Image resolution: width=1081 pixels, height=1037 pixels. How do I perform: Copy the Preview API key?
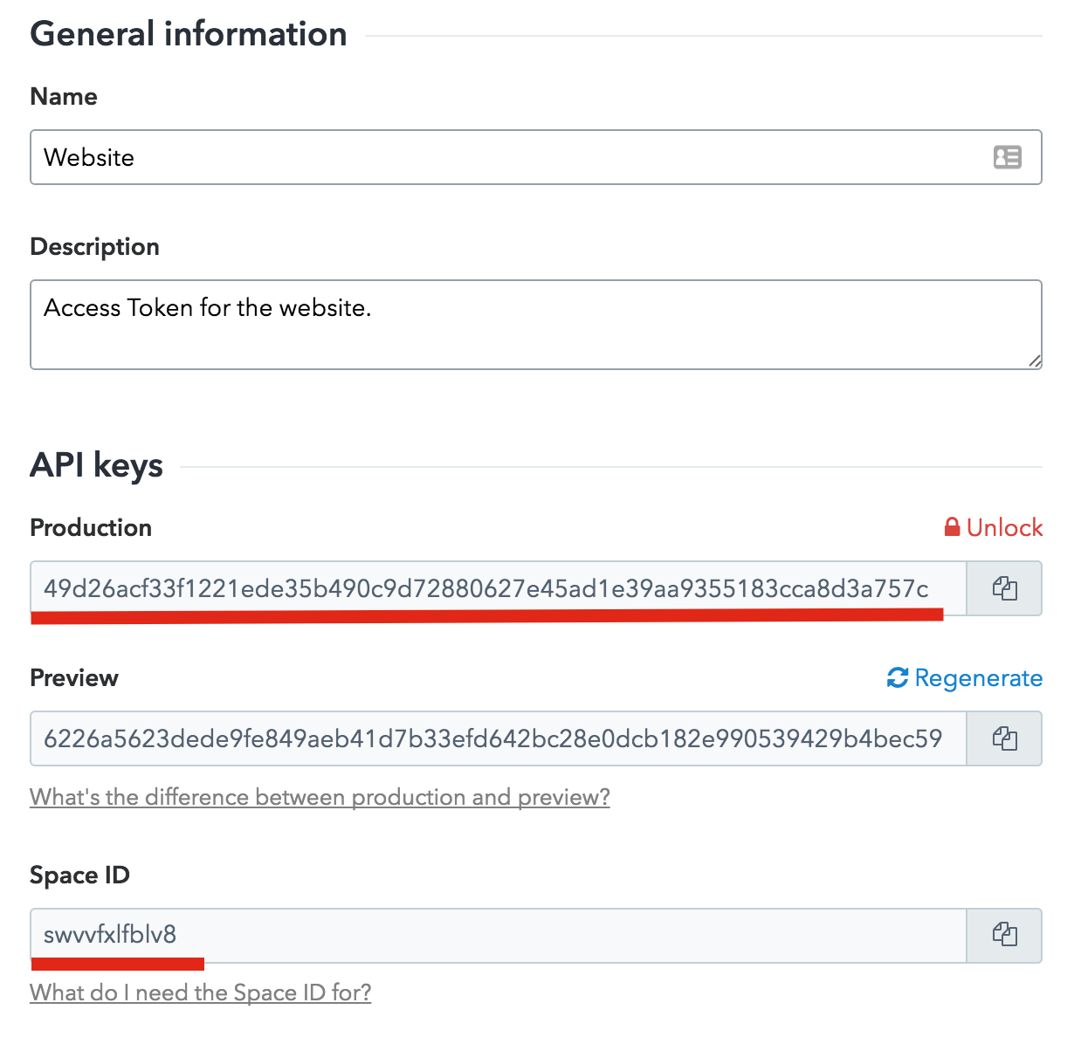tap(1004, 738)
